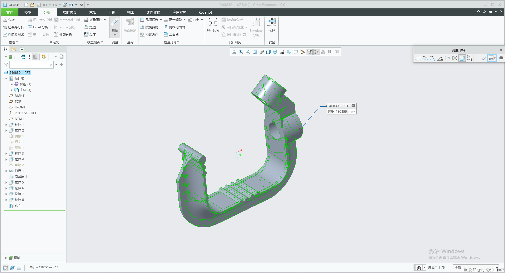Select the Area measure icon

pos(455,58)
